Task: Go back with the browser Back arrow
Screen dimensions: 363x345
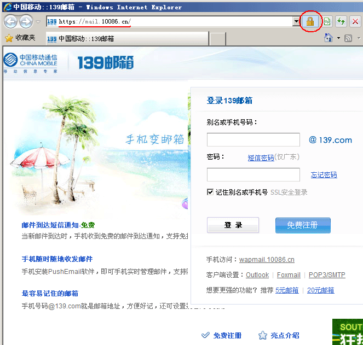Action: click(11, 22)
